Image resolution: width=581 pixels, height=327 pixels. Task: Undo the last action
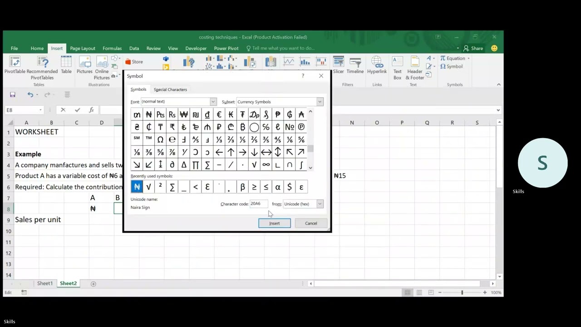coord(30,94)
